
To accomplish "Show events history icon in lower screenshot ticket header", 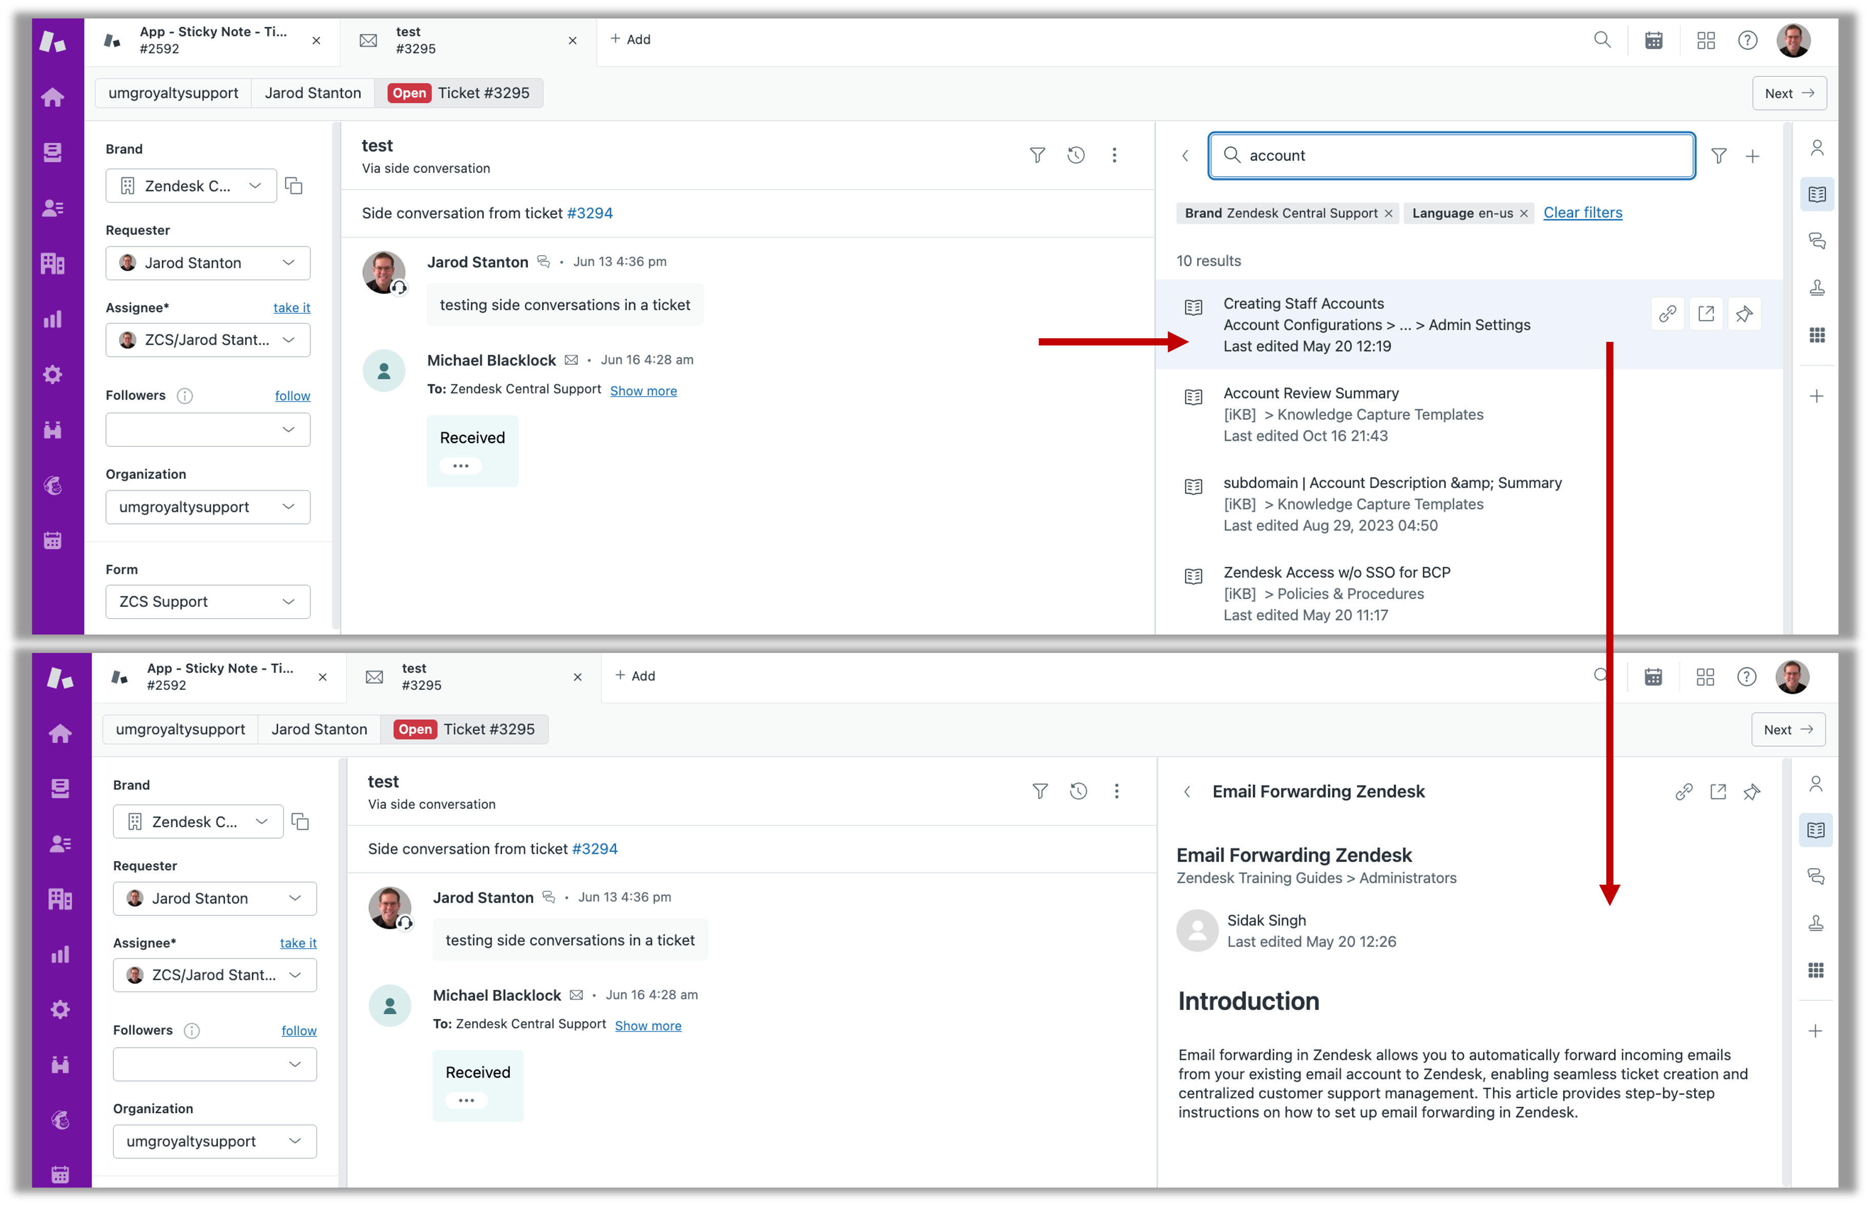I will tap(1078, 791).
